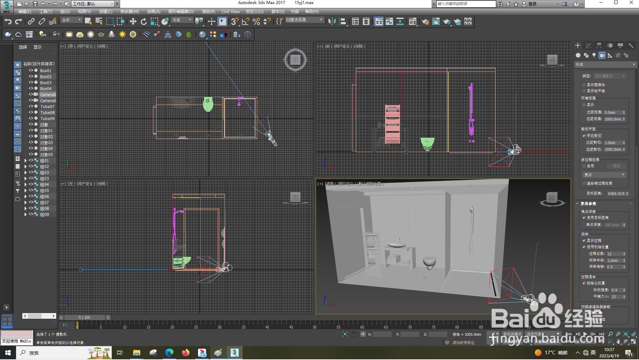Open the 景深 effect dropdown
Image resolution: width=639 pixels, height=360 pixels.
coord(604,175)
